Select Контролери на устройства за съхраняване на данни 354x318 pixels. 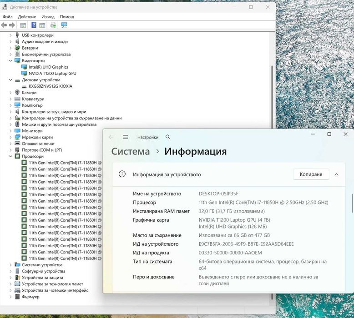point(72,118)
